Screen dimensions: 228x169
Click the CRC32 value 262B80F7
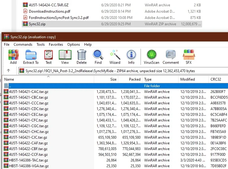[x=218, y=92]
